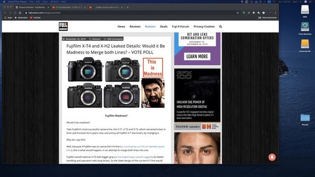Click the face portrait advertisement
The width and height of the screenshot is (315, 177).
click(197, 148)
